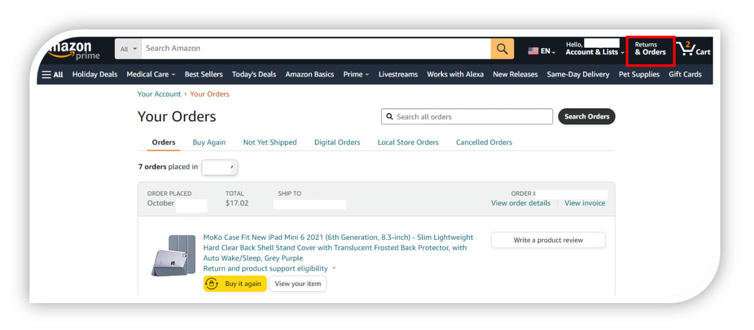The height and width of the screenshot is (330, 754).
Task: Click the Your Orders breadcrumb text
Action: [210, 94]
